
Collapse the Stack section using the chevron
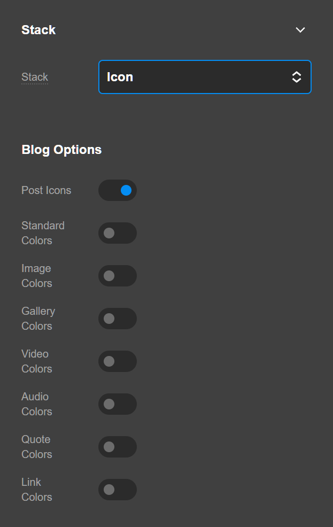[300, 30]
